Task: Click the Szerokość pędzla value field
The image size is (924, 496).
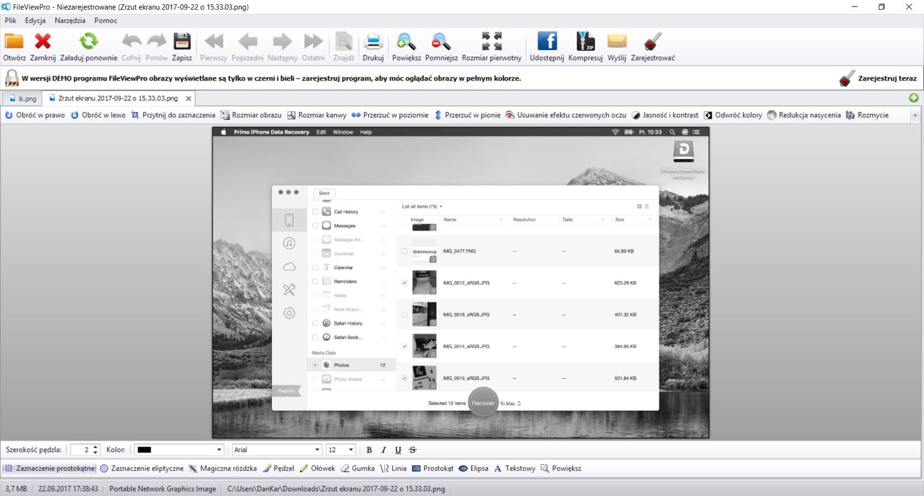Action: coord(81,450)
